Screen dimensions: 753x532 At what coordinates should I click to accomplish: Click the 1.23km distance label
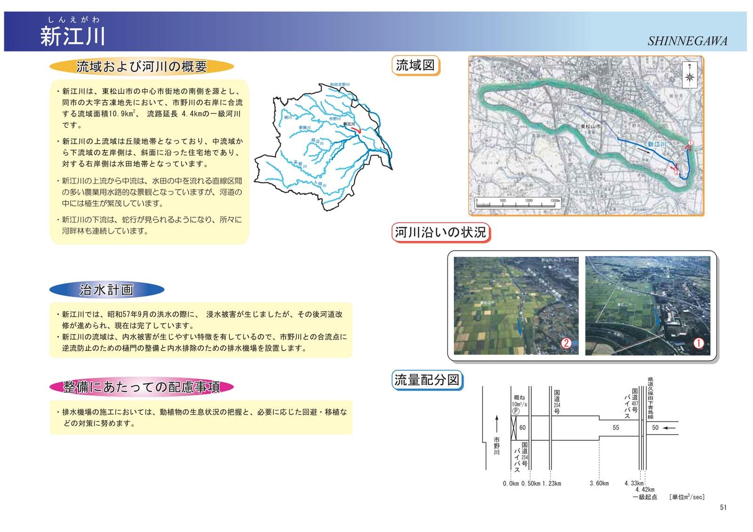552,484
